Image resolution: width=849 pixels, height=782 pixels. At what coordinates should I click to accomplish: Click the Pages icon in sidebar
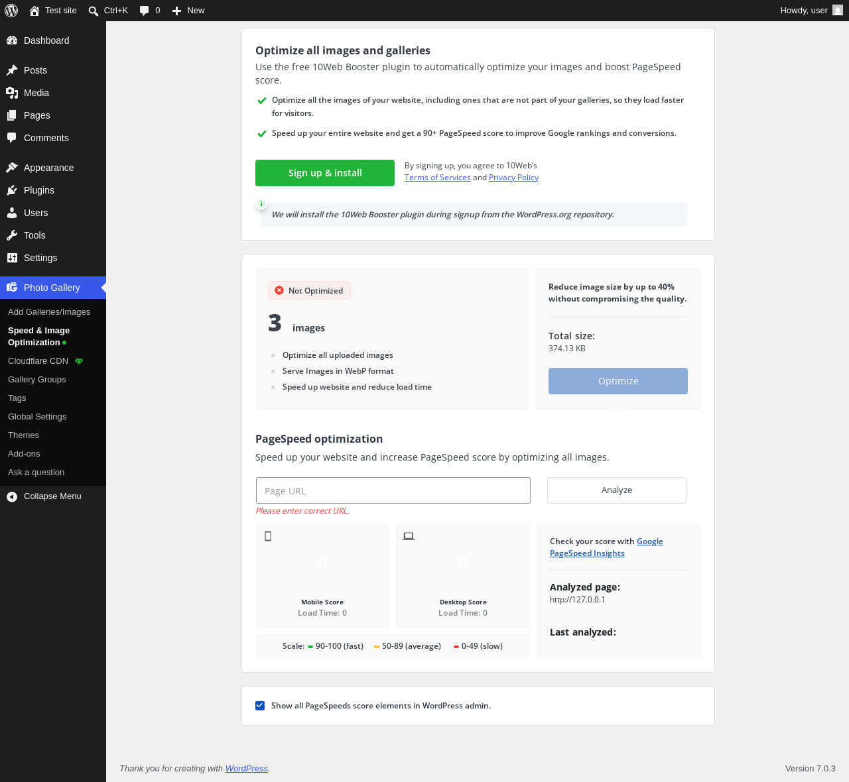[x=12, y=115]
